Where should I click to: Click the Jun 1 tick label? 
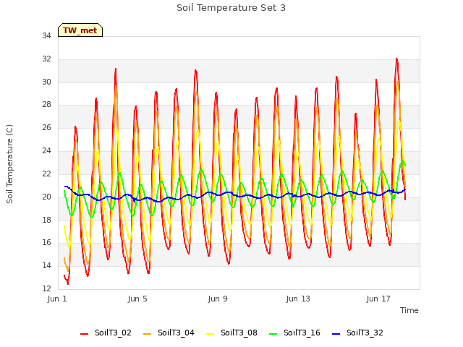pos(57,299)
